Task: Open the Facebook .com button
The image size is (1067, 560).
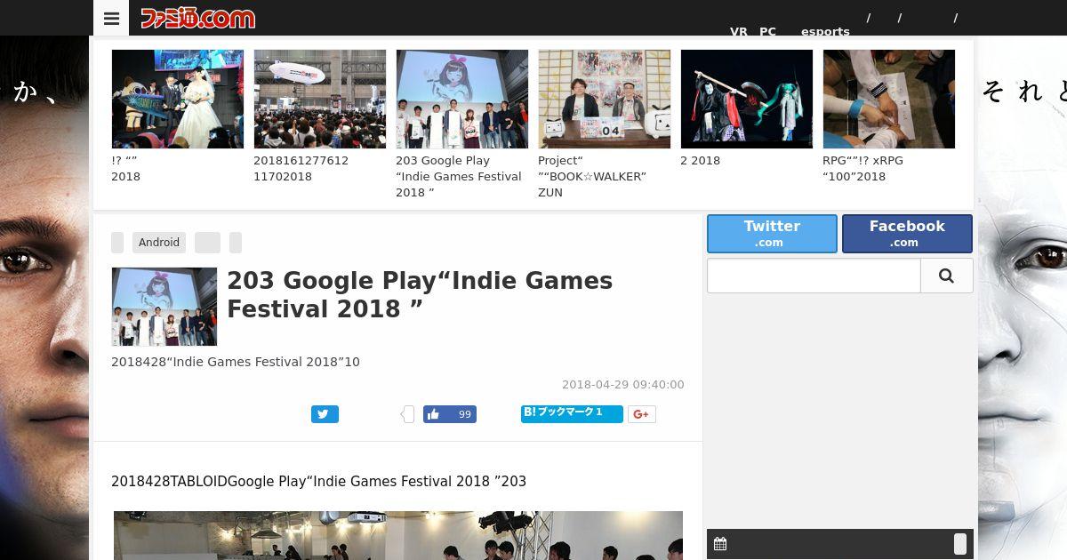Action: 907,234
